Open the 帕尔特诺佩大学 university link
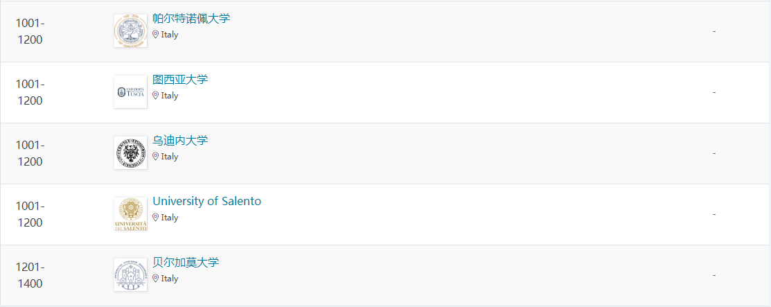771x307 pixels. click(x=191, y=19)
